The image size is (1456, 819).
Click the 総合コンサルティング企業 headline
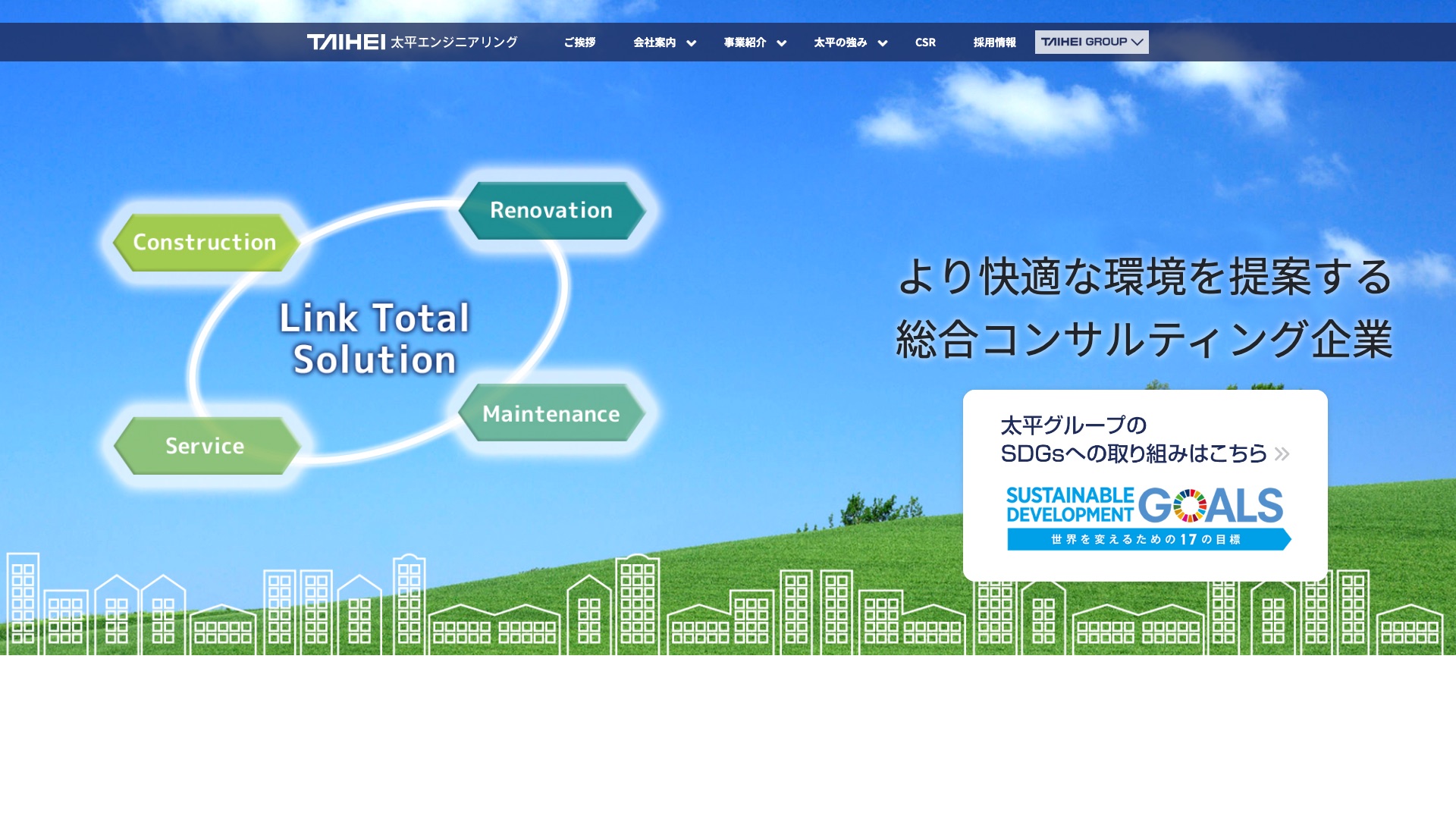pyautogui.click(x=1144, y=339)
